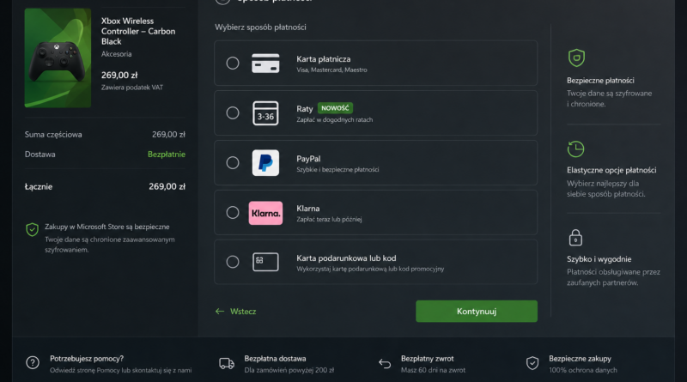Select the Karta płatnicza radio button
Image resolution: width=687 pixels, height=382 pixels.
point(233,63)
